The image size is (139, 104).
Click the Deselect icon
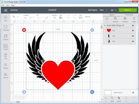pyautogui.click(x=54, y=18)
